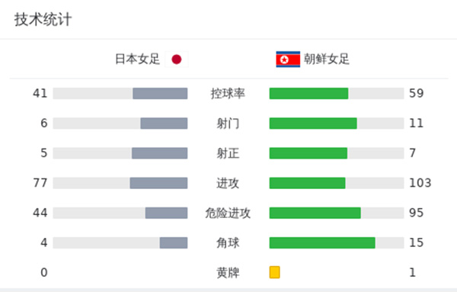
Task: Click North Korea's green 角球 bar
Action: point(322,242)
